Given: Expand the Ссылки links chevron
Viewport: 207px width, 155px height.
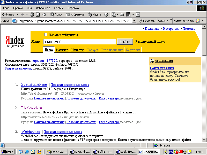Looking at the screenshot, I should [171, 20].
